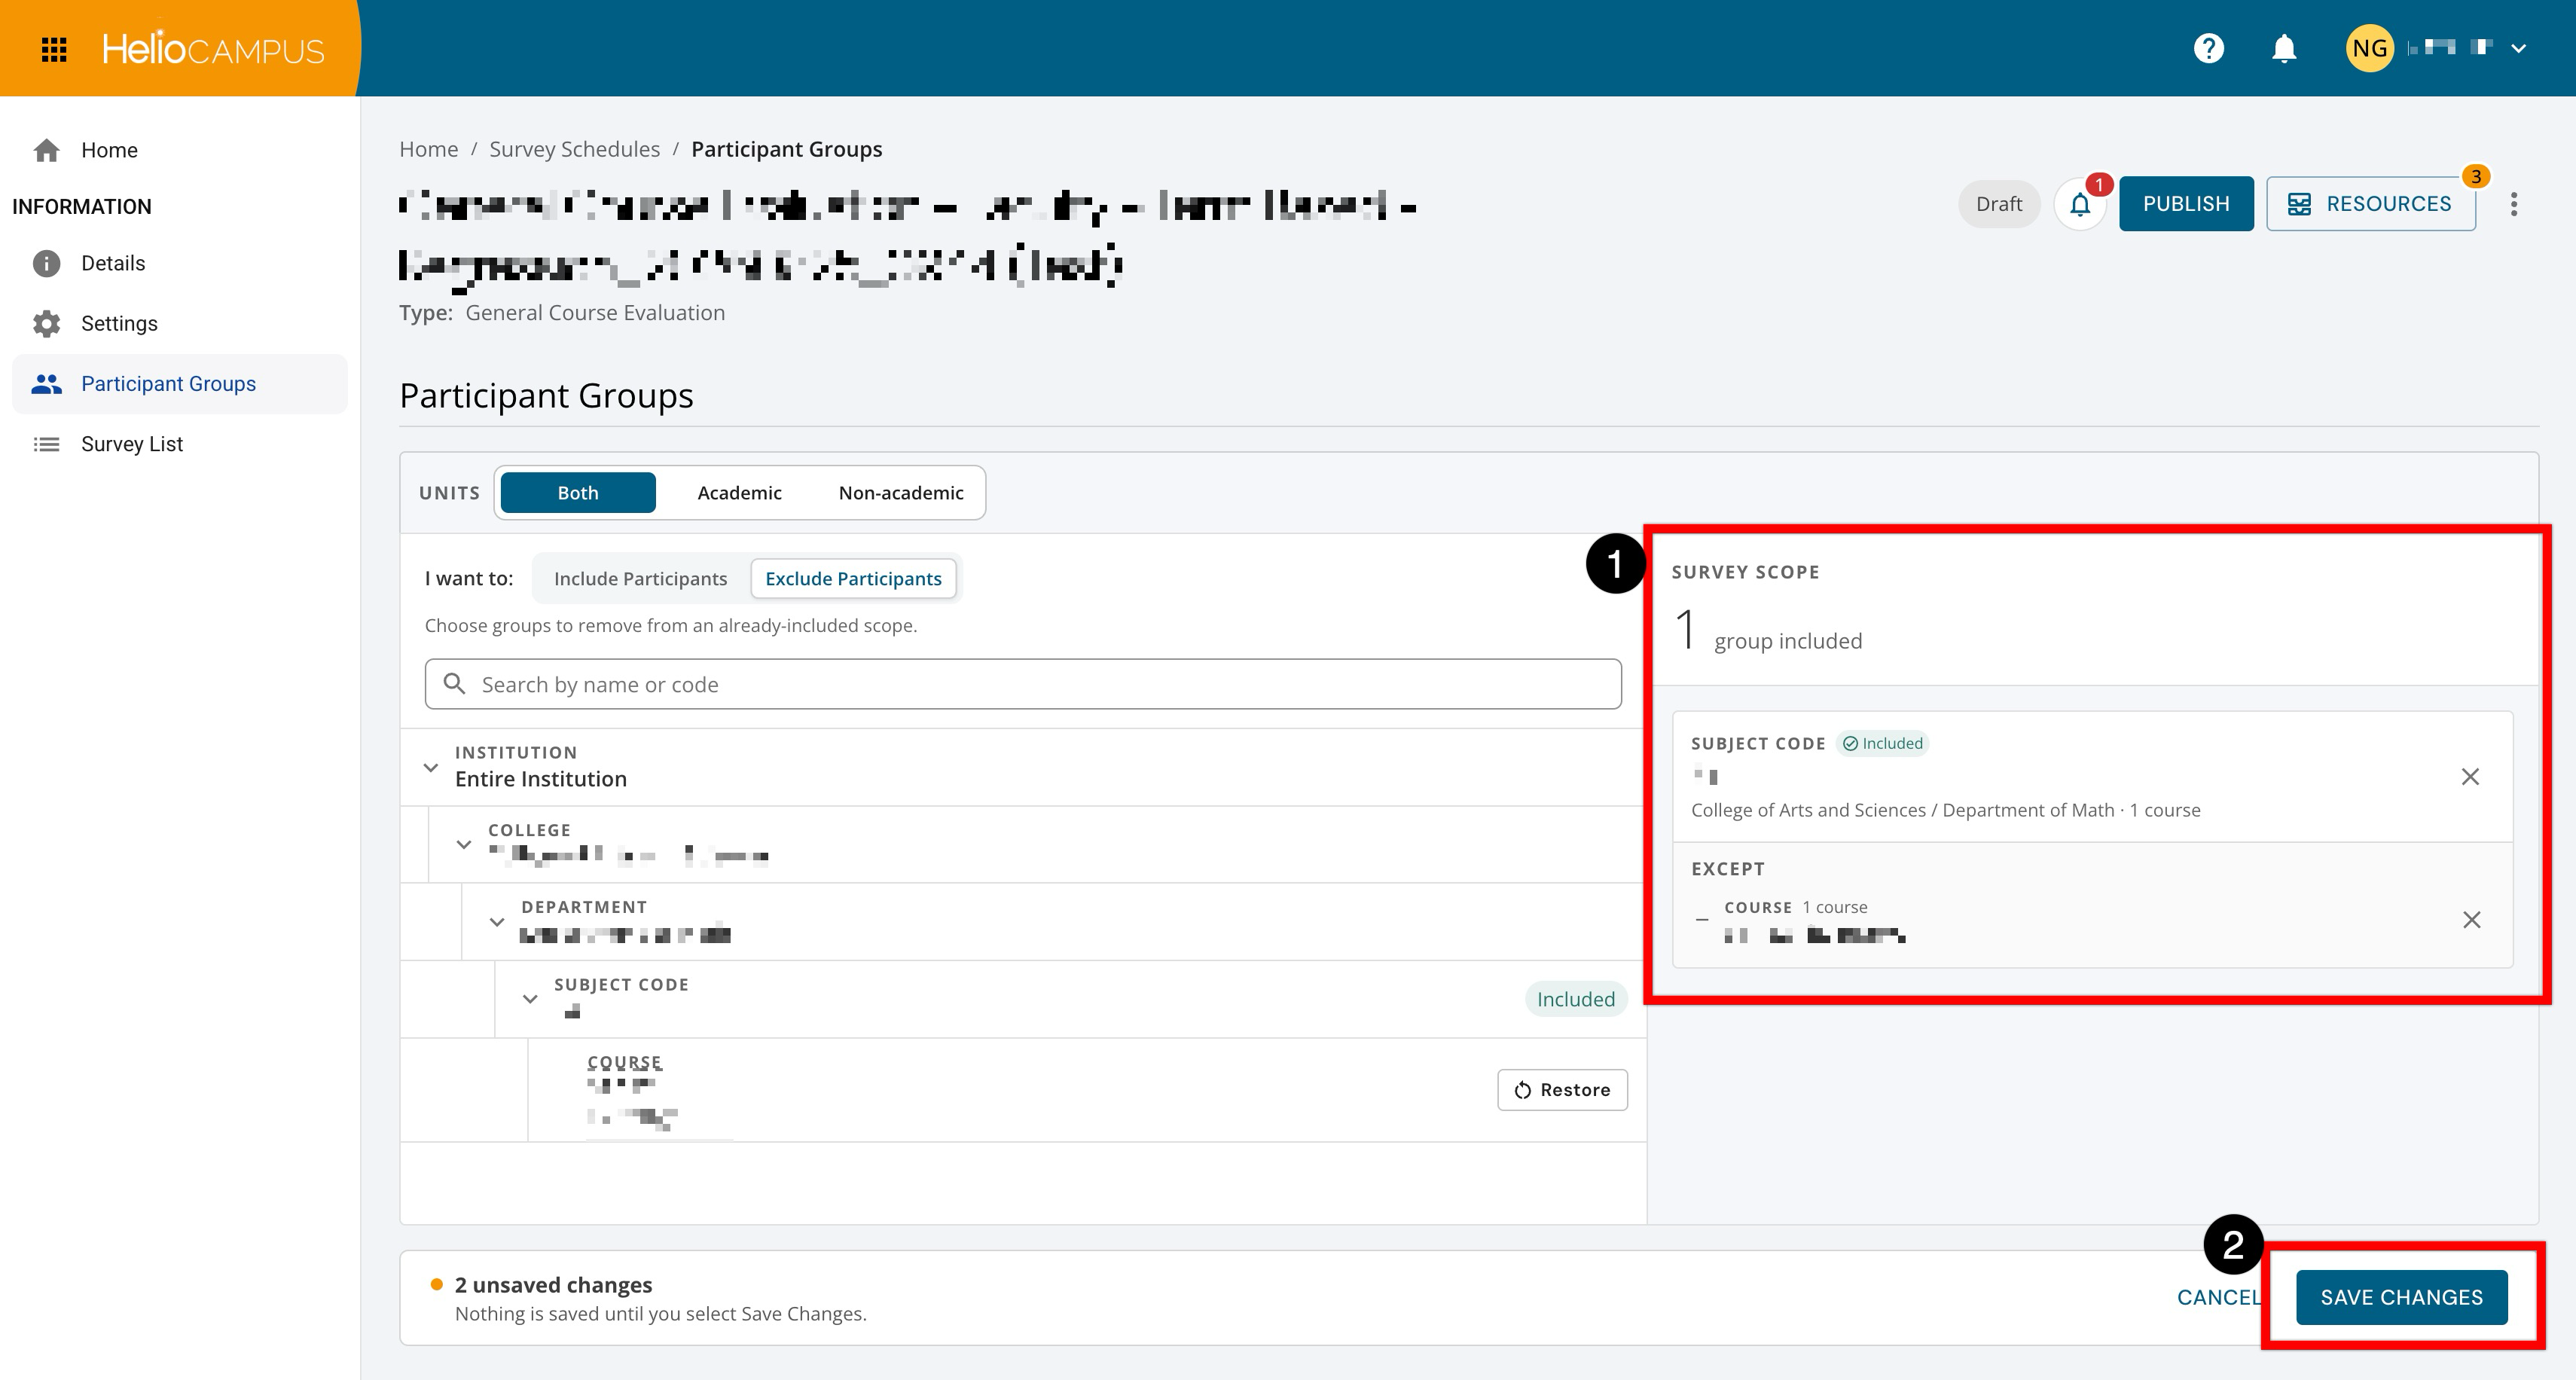Click the NG user avatar
This screenshot has width=2576, height=1380.
point(2369,48)
